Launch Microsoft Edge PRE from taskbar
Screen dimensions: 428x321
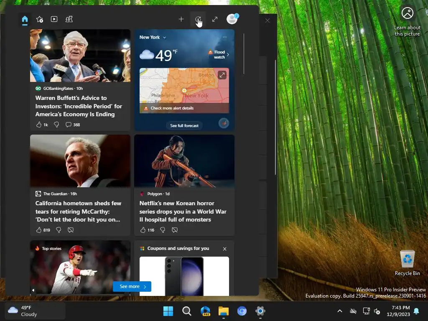pyautogui.click(x=205, y=311)
